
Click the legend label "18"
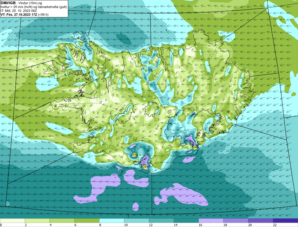pos(225,225)
